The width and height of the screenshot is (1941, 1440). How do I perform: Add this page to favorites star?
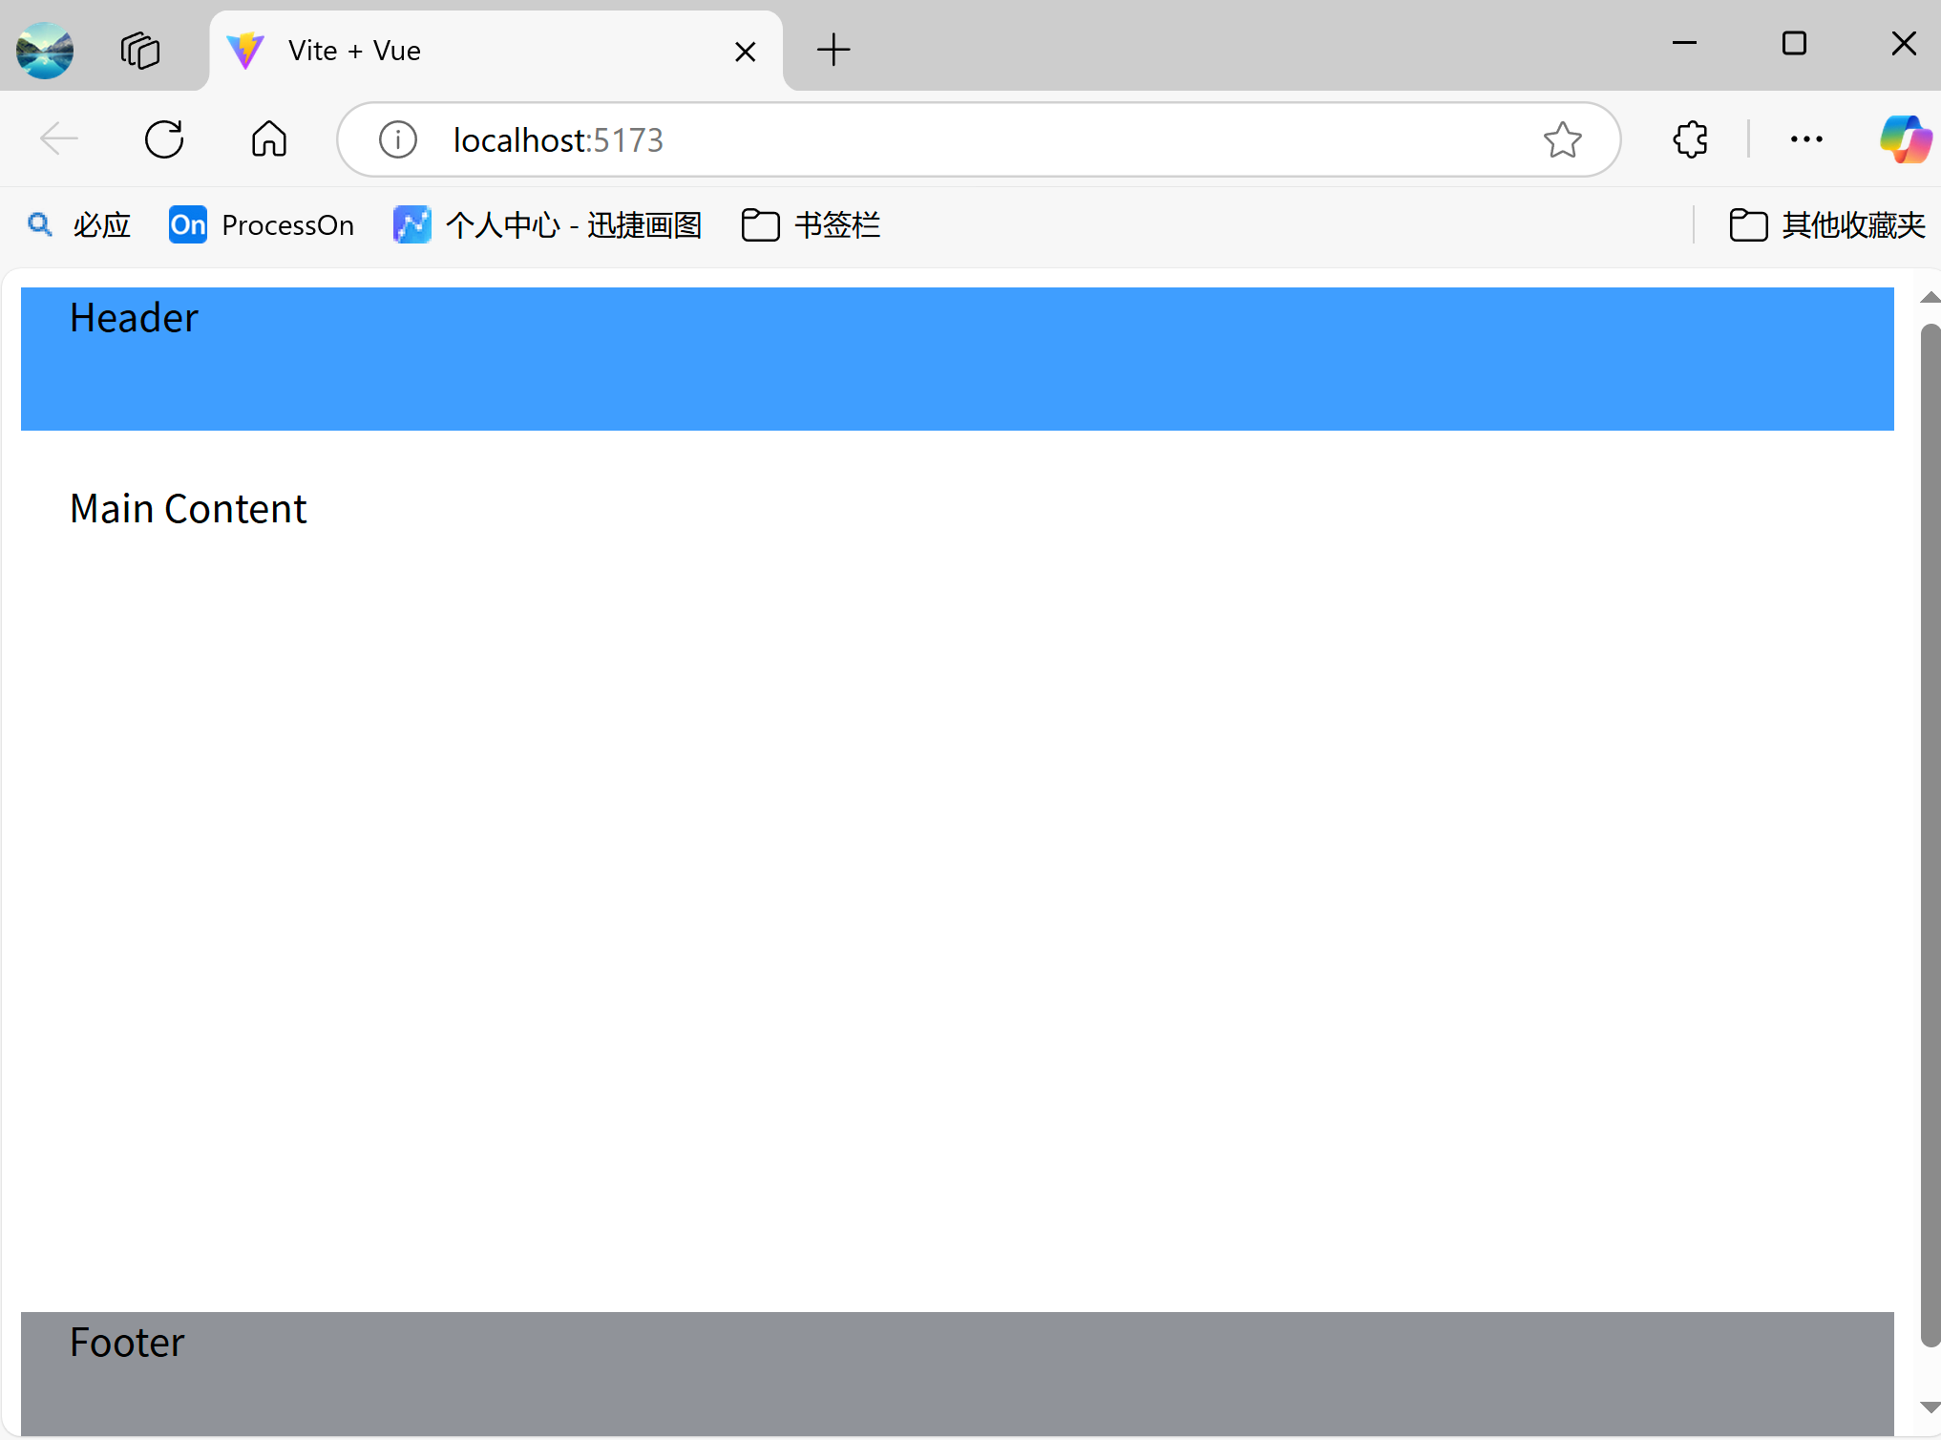click(1562, 139)
